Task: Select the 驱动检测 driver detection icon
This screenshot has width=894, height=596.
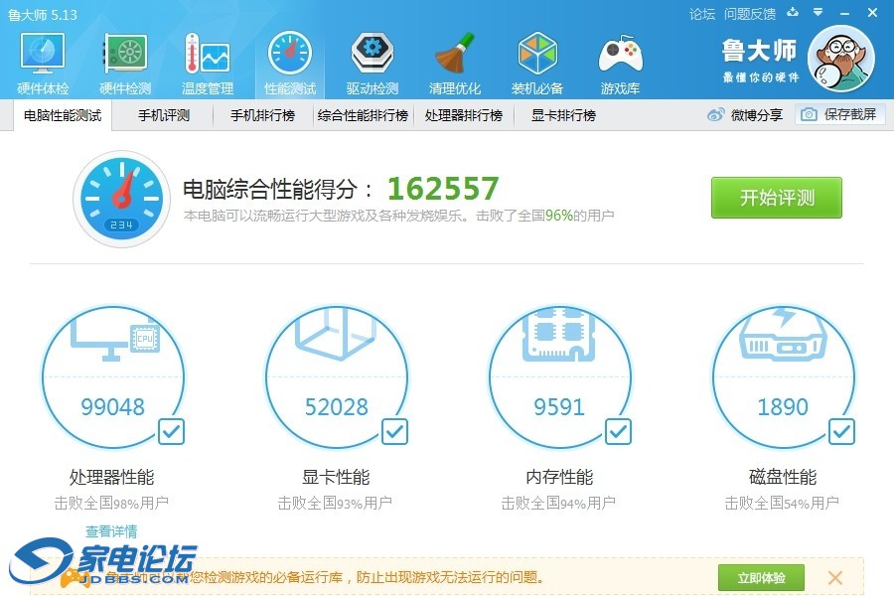Action: [372, 62]
